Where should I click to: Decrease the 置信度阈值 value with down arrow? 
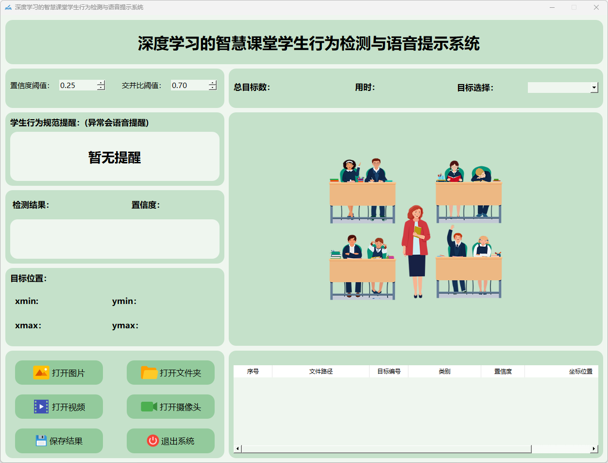pyautogui.click(x=101, y=88)
